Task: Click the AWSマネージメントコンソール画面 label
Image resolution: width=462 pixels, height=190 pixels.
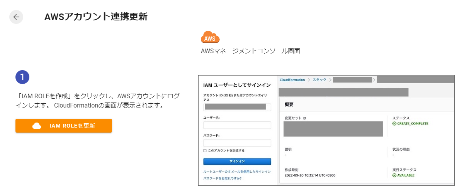Action: [250, 51]
